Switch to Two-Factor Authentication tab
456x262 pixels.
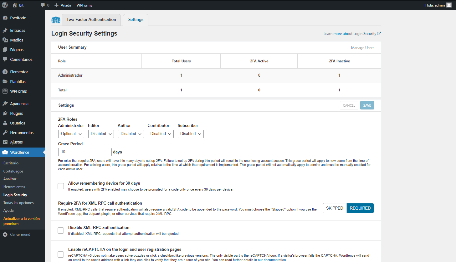(x=91, y=20)
